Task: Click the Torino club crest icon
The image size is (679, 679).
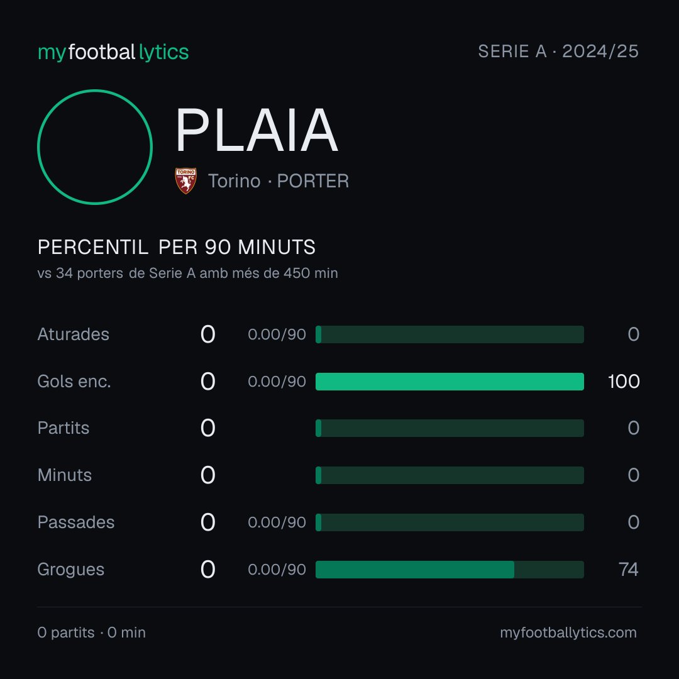Action: tap(185, 180)
